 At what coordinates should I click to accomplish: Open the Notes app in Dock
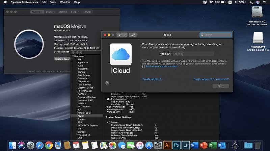85,145
